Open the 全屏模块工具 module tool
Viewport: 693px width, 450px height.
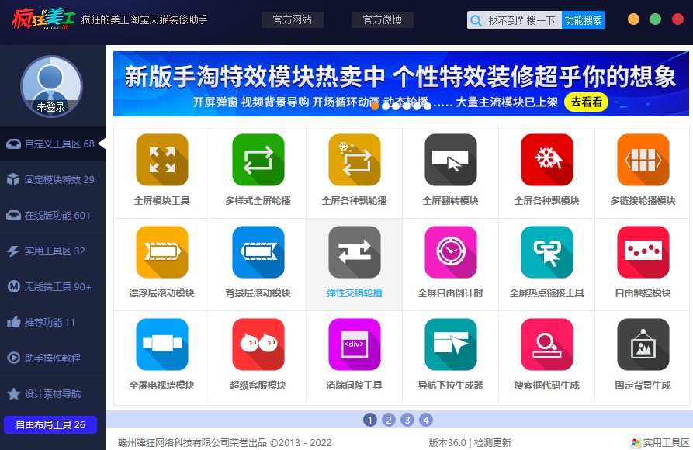pos(162,161)
